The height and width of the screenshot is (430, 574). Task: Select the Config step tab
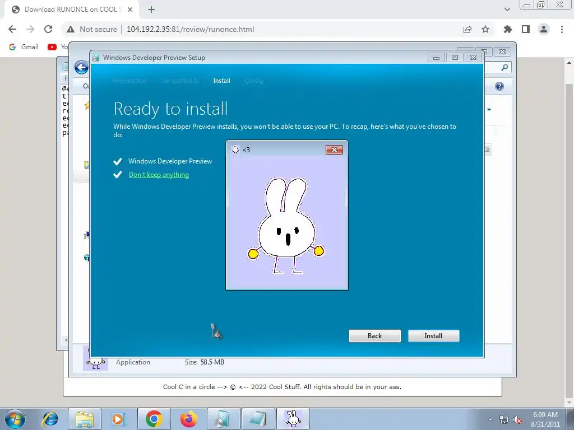(x=254, y=81)
